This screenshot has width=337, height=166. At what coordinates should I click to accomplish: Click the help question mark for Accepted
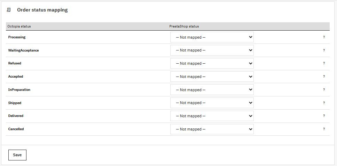coord(324,77)
